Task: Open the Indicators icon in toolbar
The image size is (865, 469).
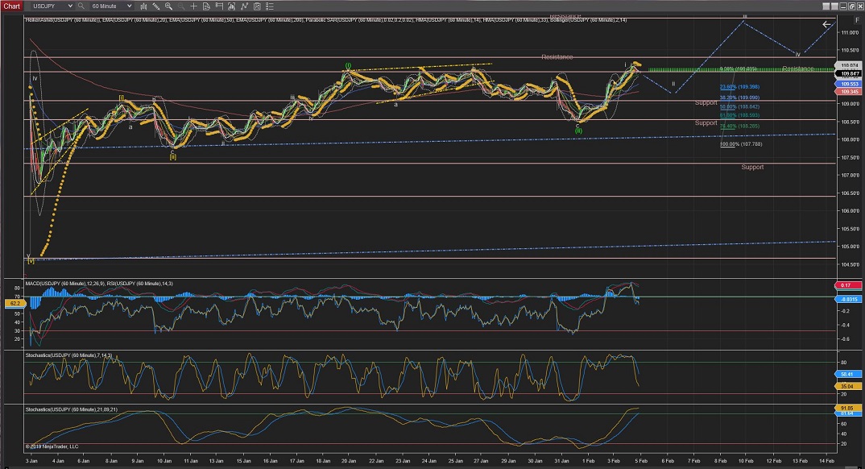Action: pyautogui.click(x=243, y=6)
